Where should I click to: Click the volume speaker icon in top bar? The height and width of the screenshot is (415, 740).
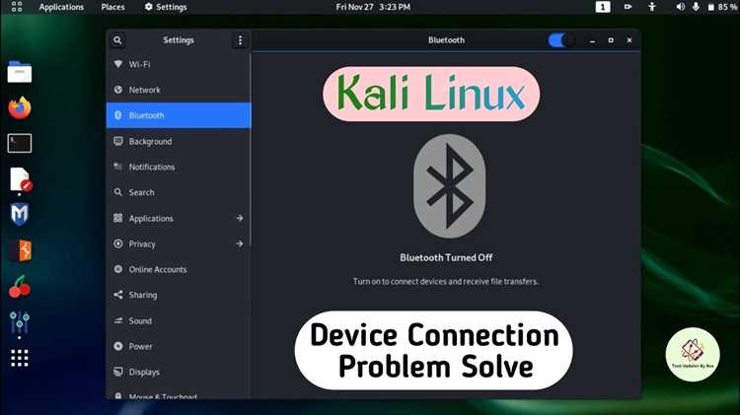(680, 7)
